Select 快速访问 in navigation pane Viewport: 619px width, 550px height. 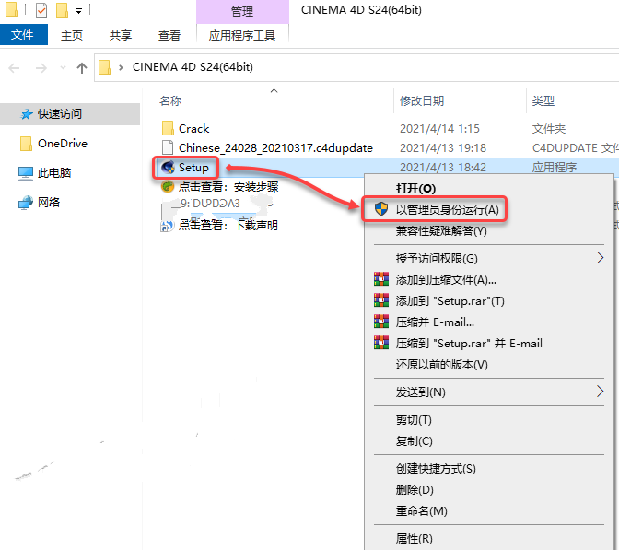[x=70, y=114]
